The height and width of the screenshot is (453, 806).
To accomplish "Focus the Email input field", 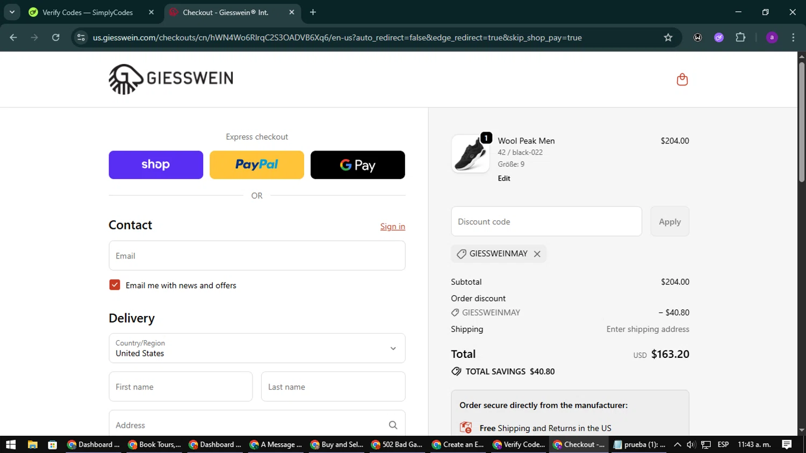I will coord(257,256).
